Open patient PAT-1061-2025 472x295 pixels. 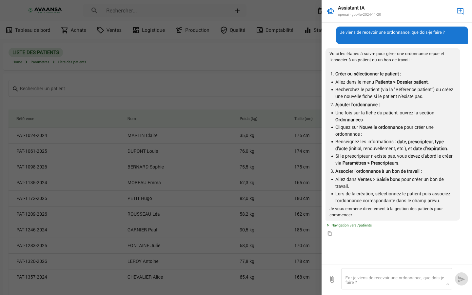pyautogui.click(x=32, y=151)
